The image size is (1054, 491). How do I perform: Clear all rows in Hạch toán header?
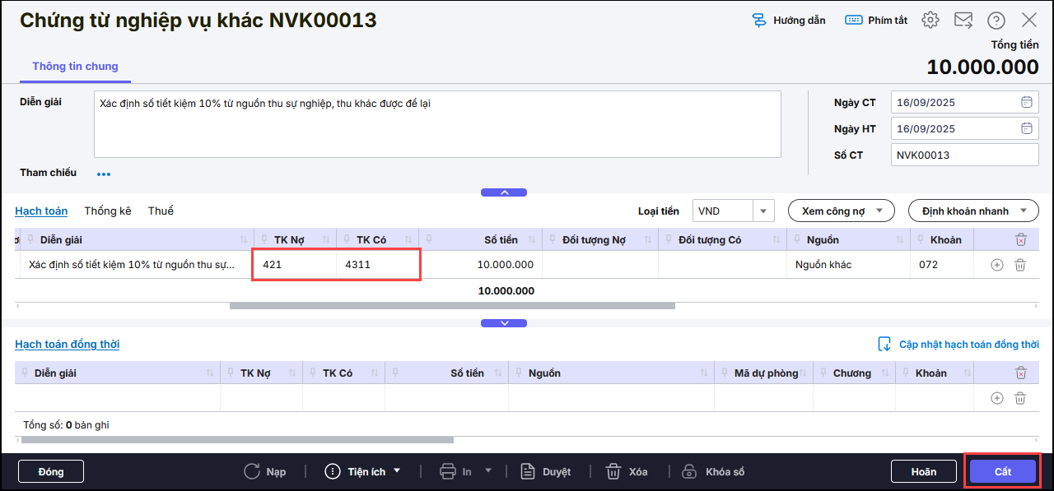1021,239
